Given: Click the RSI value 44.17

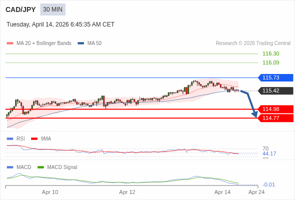Looking at the screenshot, I should pos(269,153).
